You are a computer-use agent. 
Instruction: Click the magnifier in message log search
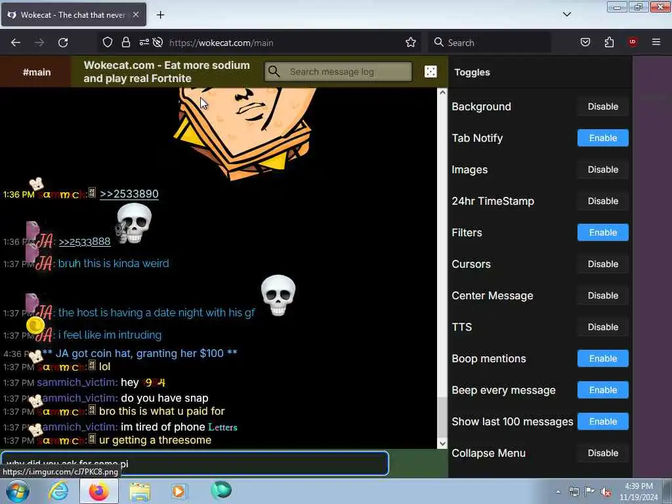pos(274,72)
